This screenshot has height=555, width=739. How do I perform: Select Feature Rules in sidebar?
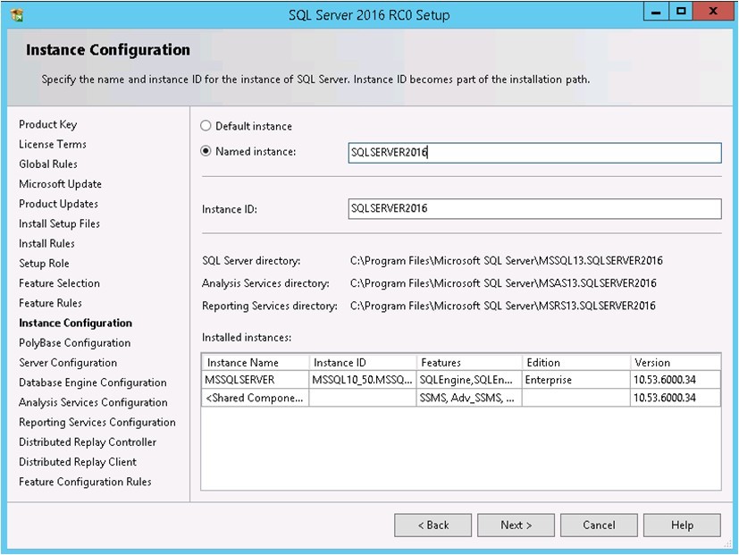50,303
